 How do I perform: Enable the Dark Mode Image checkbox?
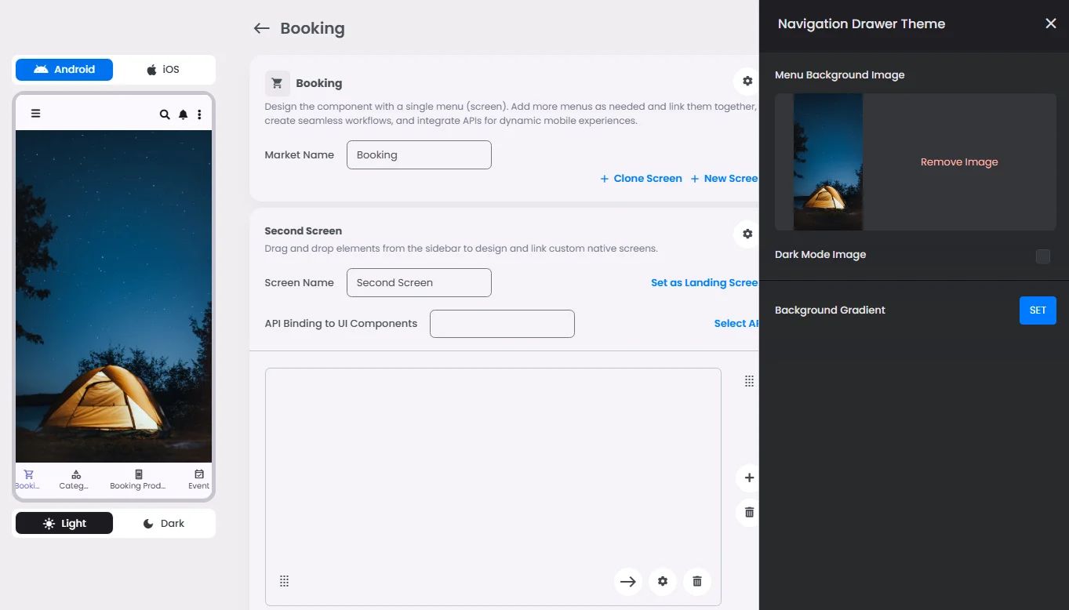[1042, 256]
